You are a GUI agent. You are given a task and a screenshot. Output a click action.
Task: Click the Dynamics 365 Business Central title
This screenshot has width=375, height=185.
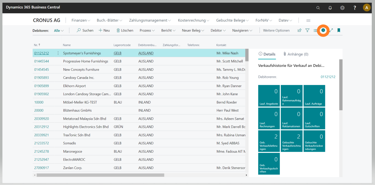[x=33, y=7]
